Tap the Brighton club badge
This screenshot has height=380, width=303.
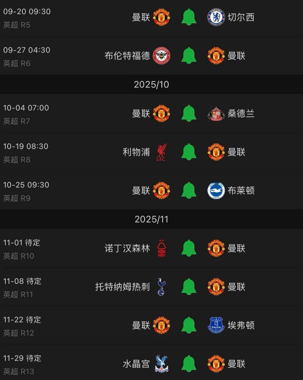tap(216, 191)
